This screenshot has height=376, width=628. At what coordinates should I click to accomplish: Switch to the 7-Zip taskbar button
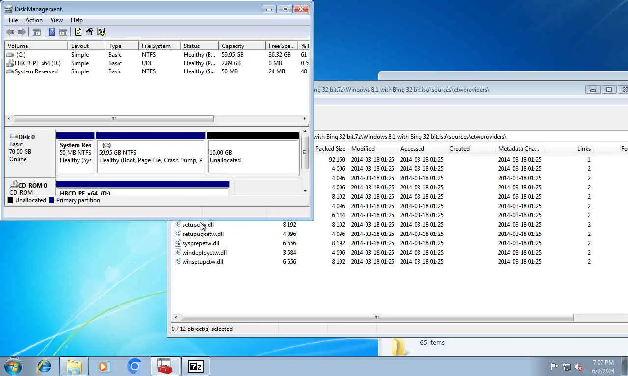click(x=196, y=366)
